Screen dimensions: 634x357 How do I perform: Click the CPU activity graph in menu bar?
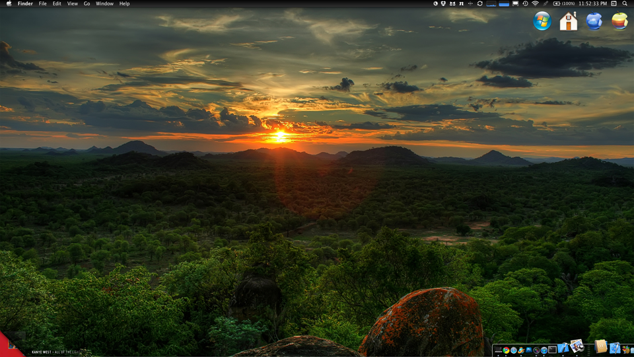(491, 3)
